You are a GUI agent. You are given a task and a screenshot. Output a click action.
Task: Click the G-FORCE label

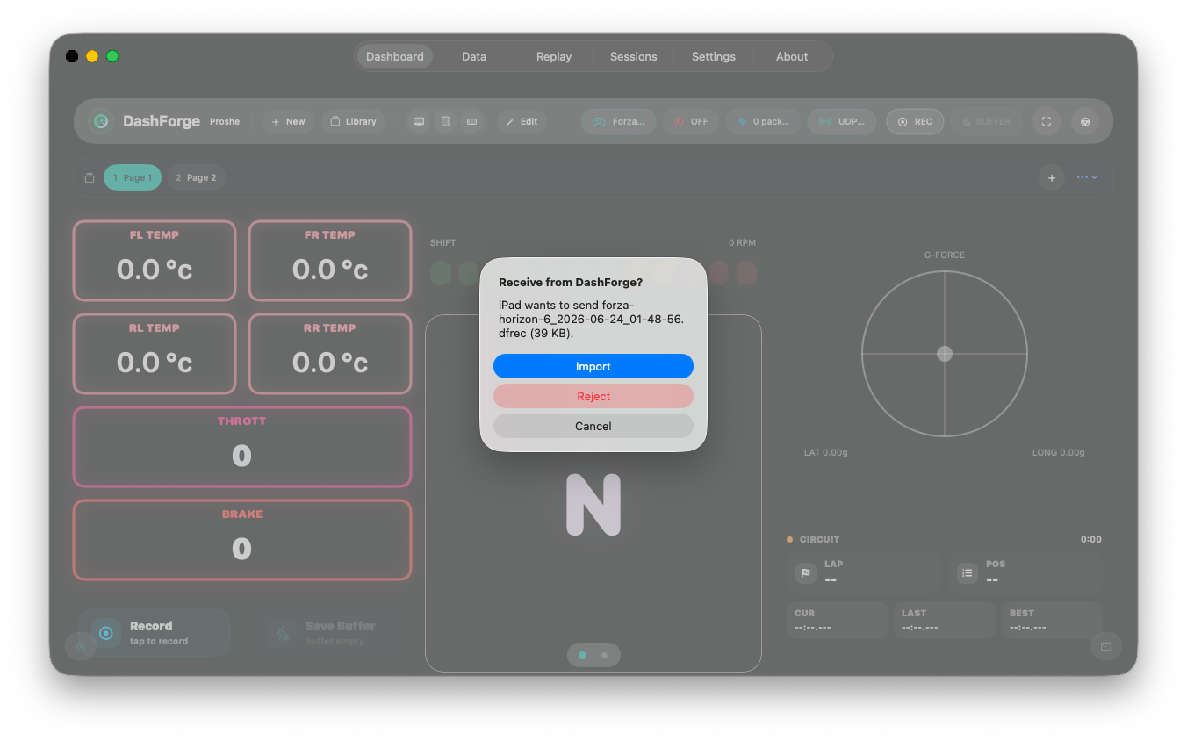pyautogui.click(x=945, y=255)
